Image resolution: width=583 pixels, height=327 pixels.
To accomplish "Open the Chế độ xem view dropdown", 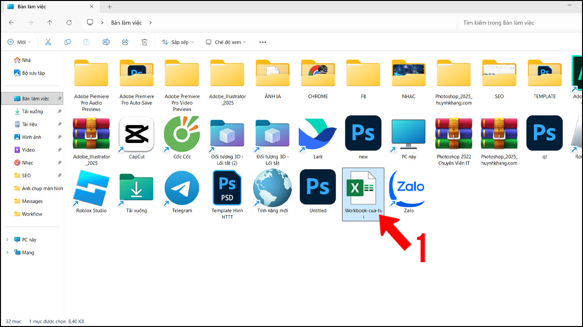I will click(226, 42).
